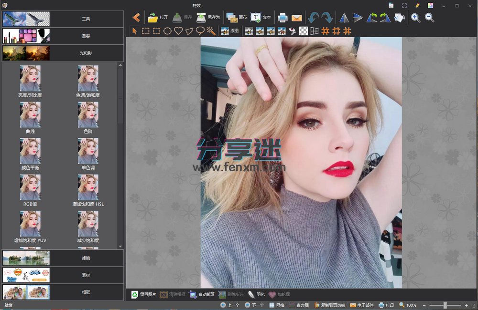Toggle the 网格 grid in status bar

(277, 305)
